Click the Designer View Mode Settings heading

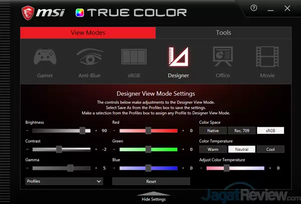pos(156,94)
